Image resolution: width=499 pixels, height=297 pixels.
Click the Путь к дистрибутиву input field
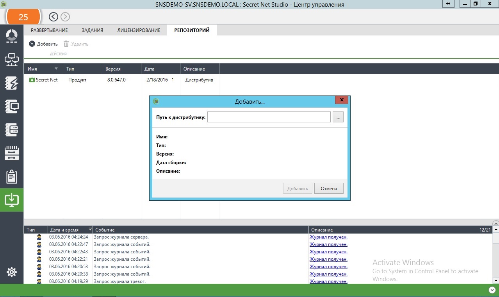click(x=269, y=117)
